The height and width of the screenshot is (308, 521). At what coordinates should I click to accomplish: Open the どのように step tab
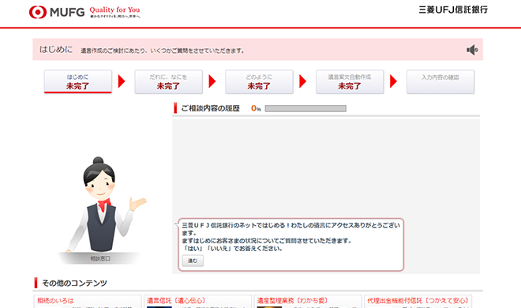[x=259, y=81]
